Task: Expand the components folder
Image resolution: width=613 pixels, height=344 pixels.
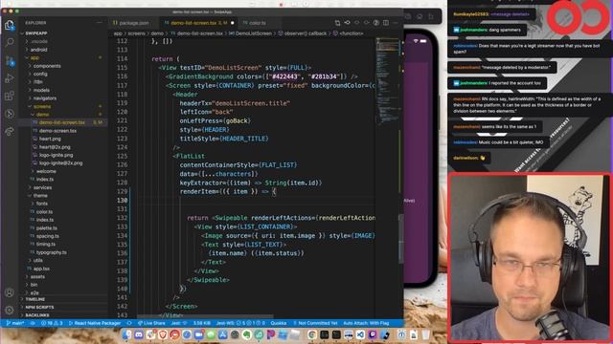Action: (x=47, y=66)
